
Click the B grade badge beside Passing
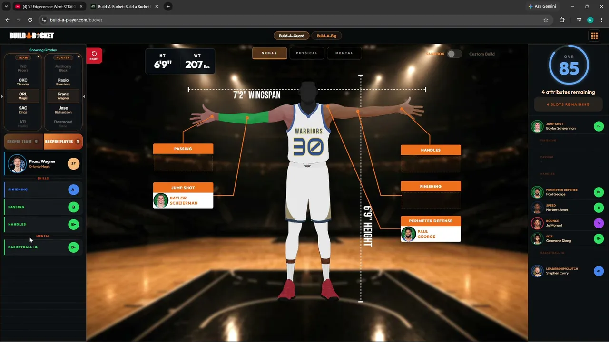pos(73,207)
